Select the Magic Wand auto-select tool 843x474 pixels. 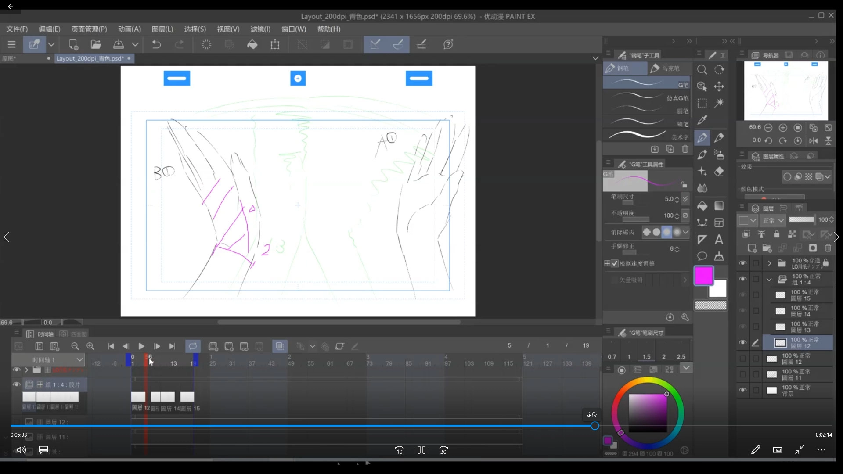point(719,103)
